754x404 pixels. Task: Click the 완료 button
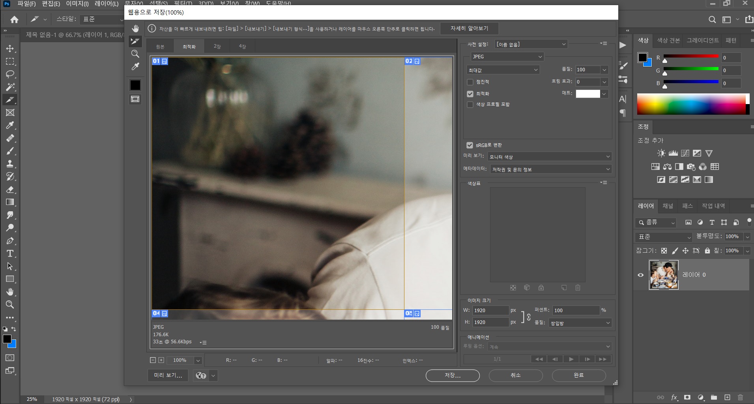(578, 375)
